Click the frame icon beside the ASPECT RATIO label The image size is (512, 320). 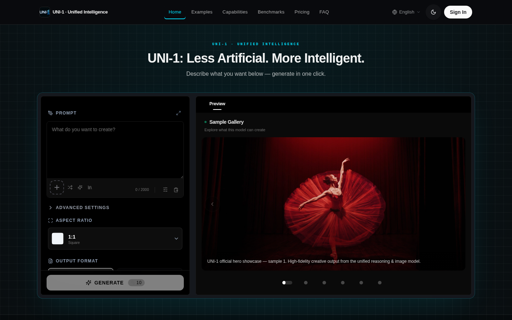(x=50, y=220)
